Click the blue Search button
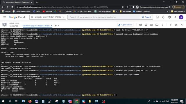 click(x=146, y=17)
